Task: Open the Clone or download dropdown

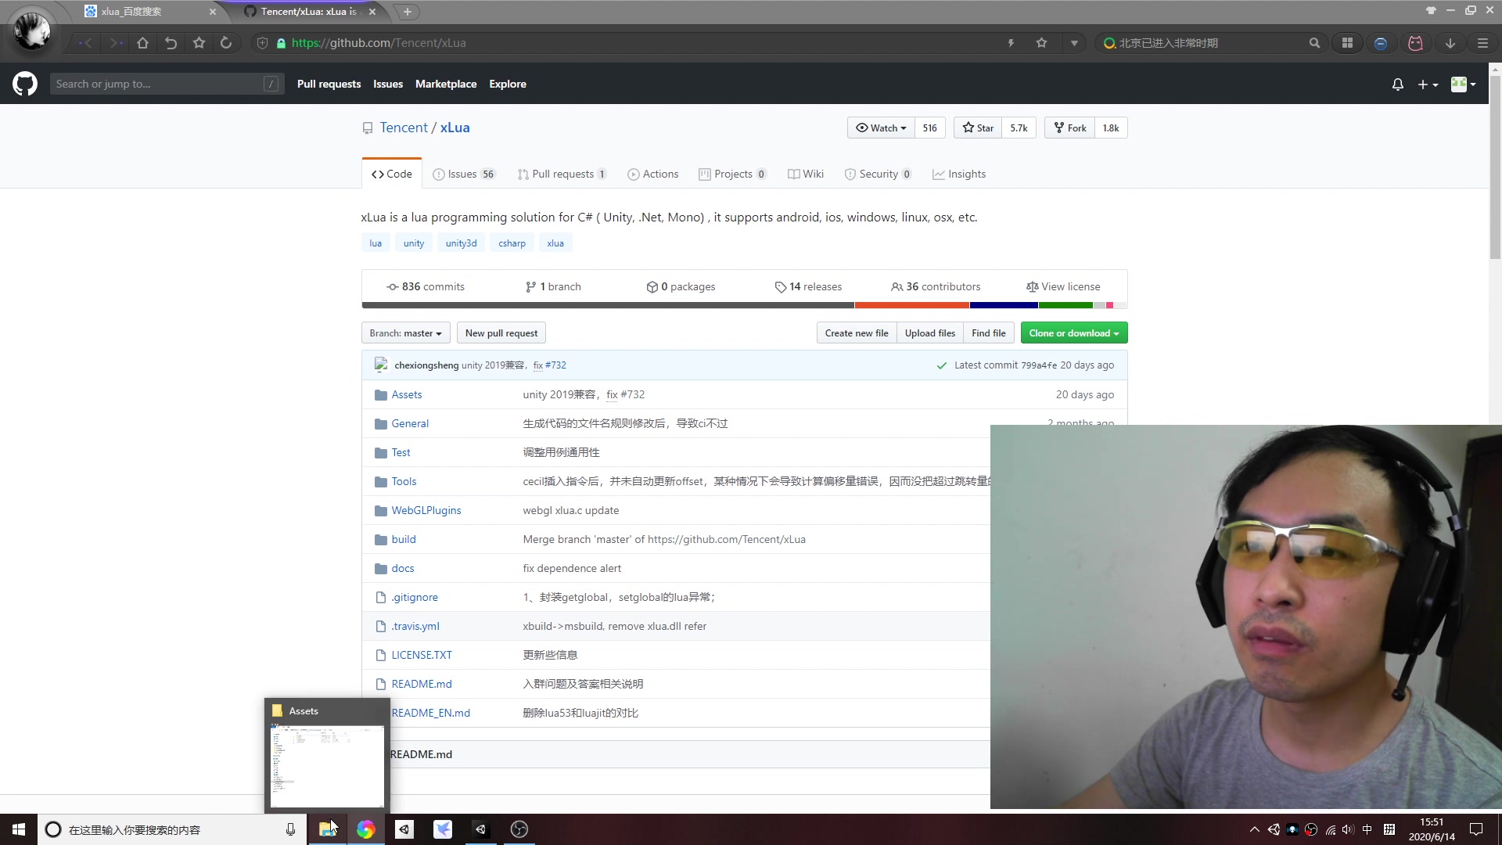Action: click(1073, 333)
